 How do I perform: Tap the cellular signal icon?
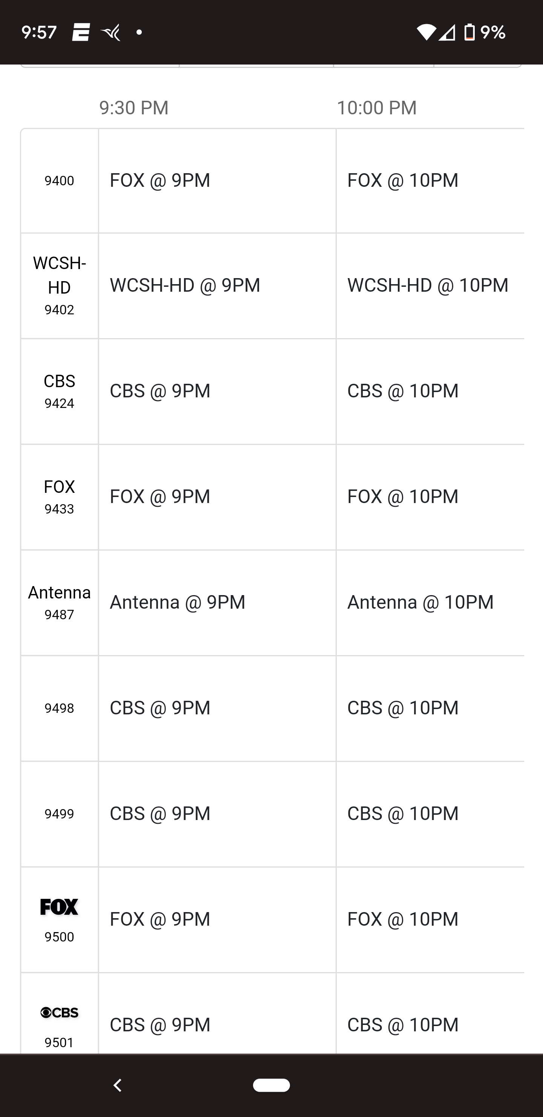pos(447,32)
